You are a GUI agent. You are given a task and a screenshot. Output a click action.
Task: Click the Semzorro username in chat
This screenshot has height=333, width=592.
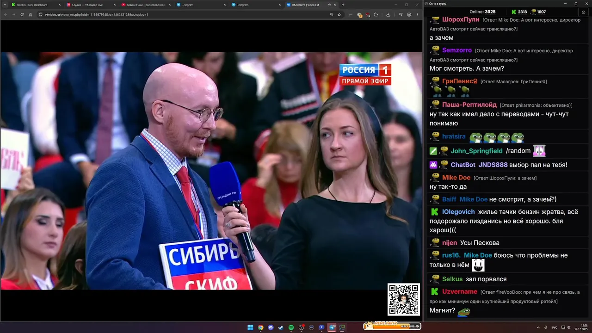pyautogui.click(x=457, y=50)
